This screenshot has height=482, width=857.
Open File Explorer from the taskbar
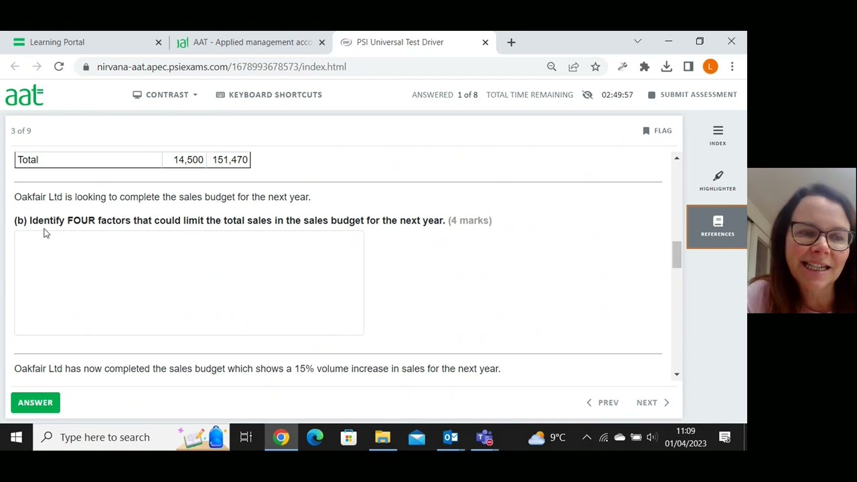(x=382, y=437)
